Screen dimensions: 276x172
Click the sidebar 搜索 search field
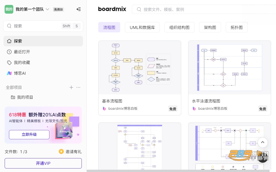tap(43, 26)
